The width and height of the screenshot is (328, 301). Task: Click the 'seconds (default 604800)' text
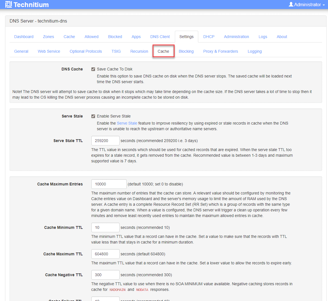tap(143, 254)
